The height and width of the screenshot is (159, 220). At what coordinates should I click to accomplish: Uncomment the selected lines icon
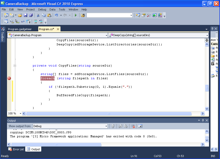click(41, 21)
